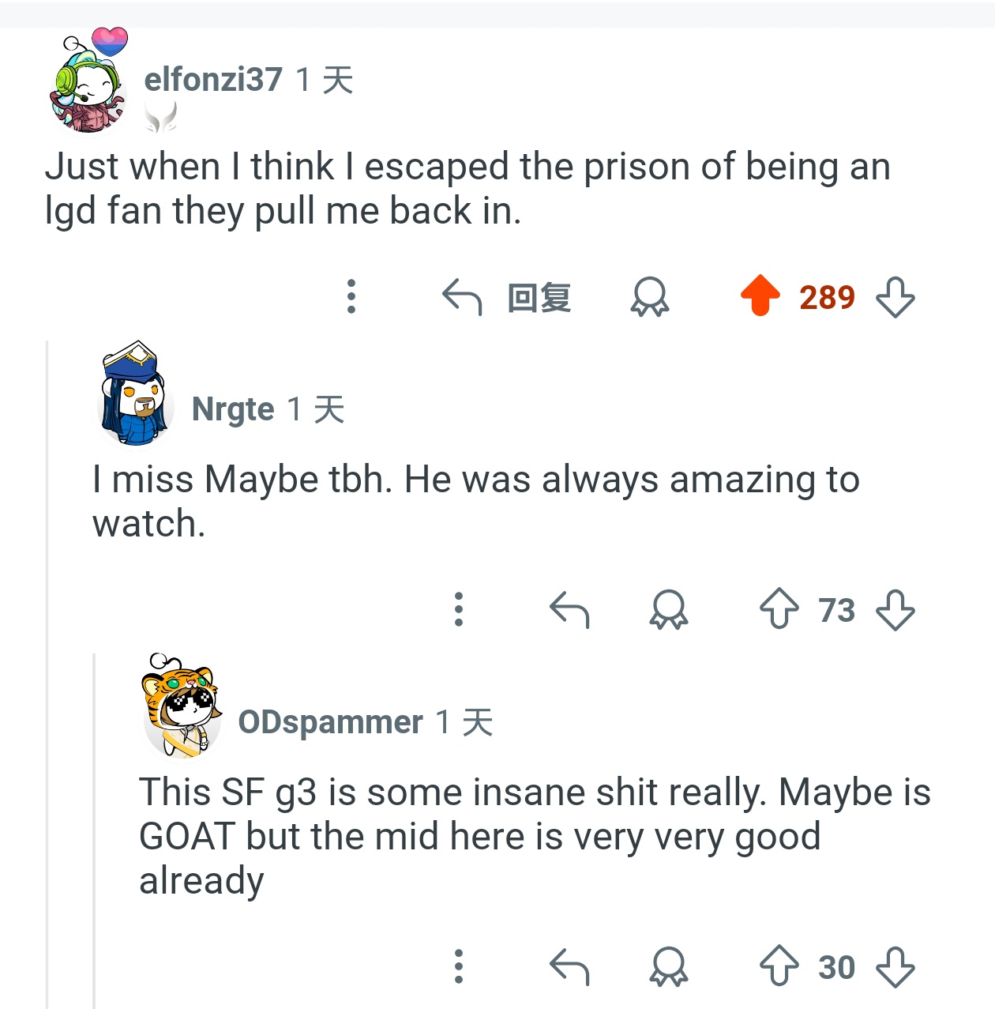Screen dimensions: 995x1009
Task: Give award to Nrgte's comment
Action: coord(668,610)
